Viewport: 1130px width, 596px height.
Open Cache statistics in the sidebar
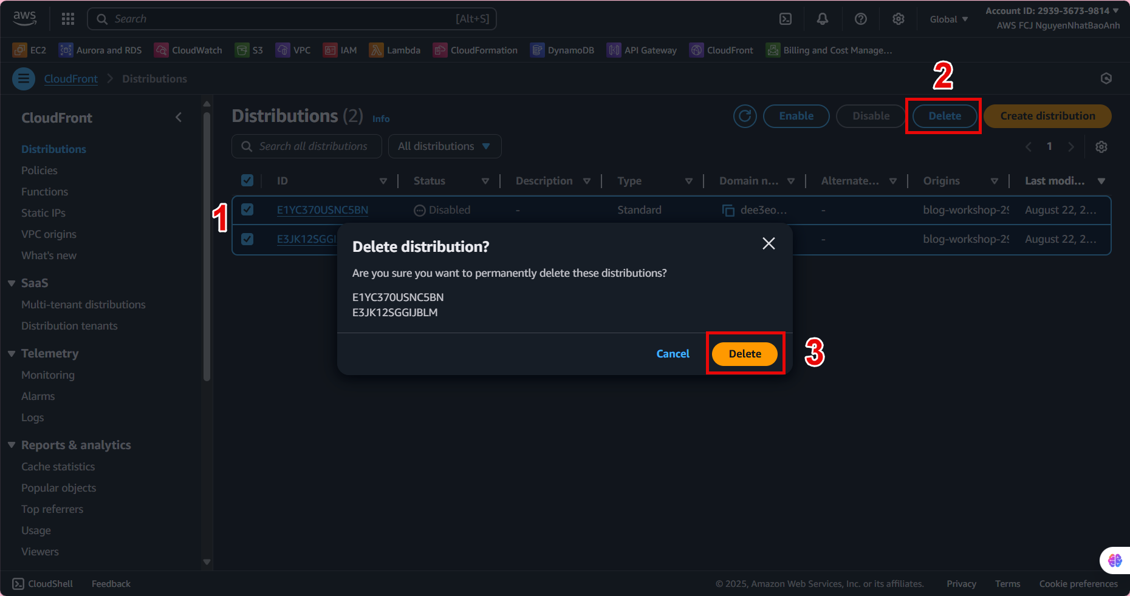pos(58,467)
